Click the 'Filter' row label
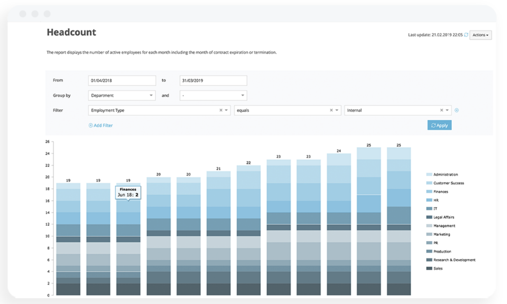507x304 pixels. click(58, 110)
